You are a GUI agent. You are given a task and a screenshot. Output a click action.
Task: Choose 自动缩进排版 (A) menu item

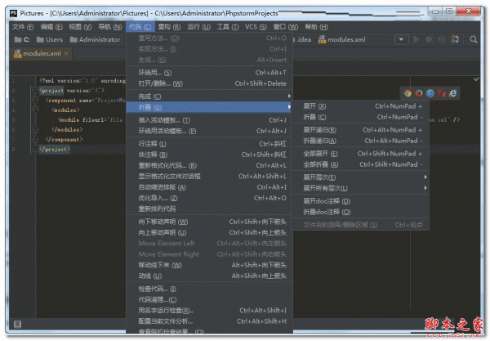tap(209, 187)
